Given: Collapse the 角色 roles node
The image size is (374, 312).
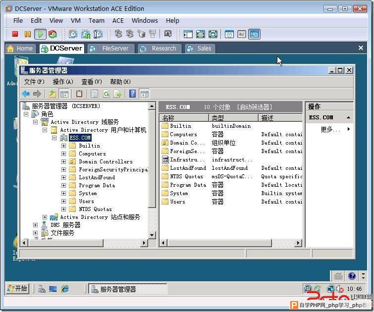Looking at the screenshot, I should pos(26,114).
